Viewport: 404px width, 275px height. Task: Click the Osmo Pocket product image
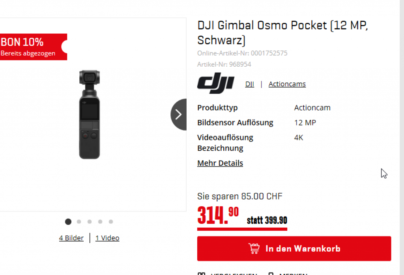[x=90, y=114]
